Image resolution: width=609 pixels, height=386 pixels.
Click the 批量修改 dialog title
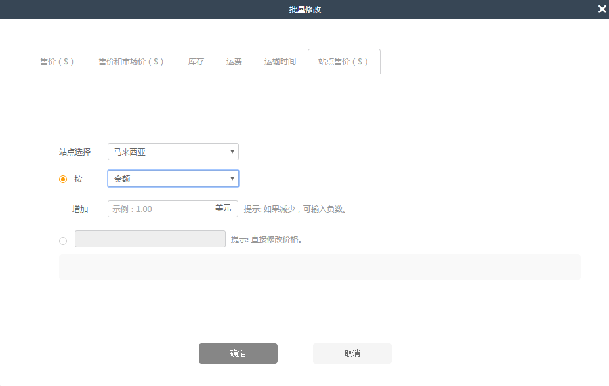[x=304, y=9]
